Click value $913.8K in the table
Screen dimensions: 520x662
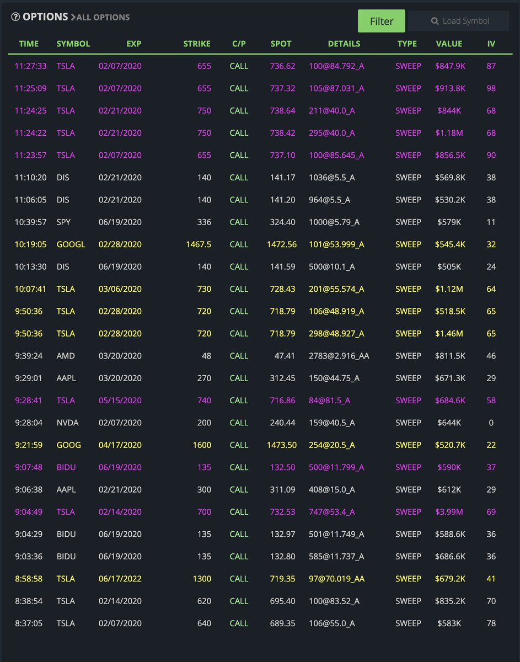[451, 88]
